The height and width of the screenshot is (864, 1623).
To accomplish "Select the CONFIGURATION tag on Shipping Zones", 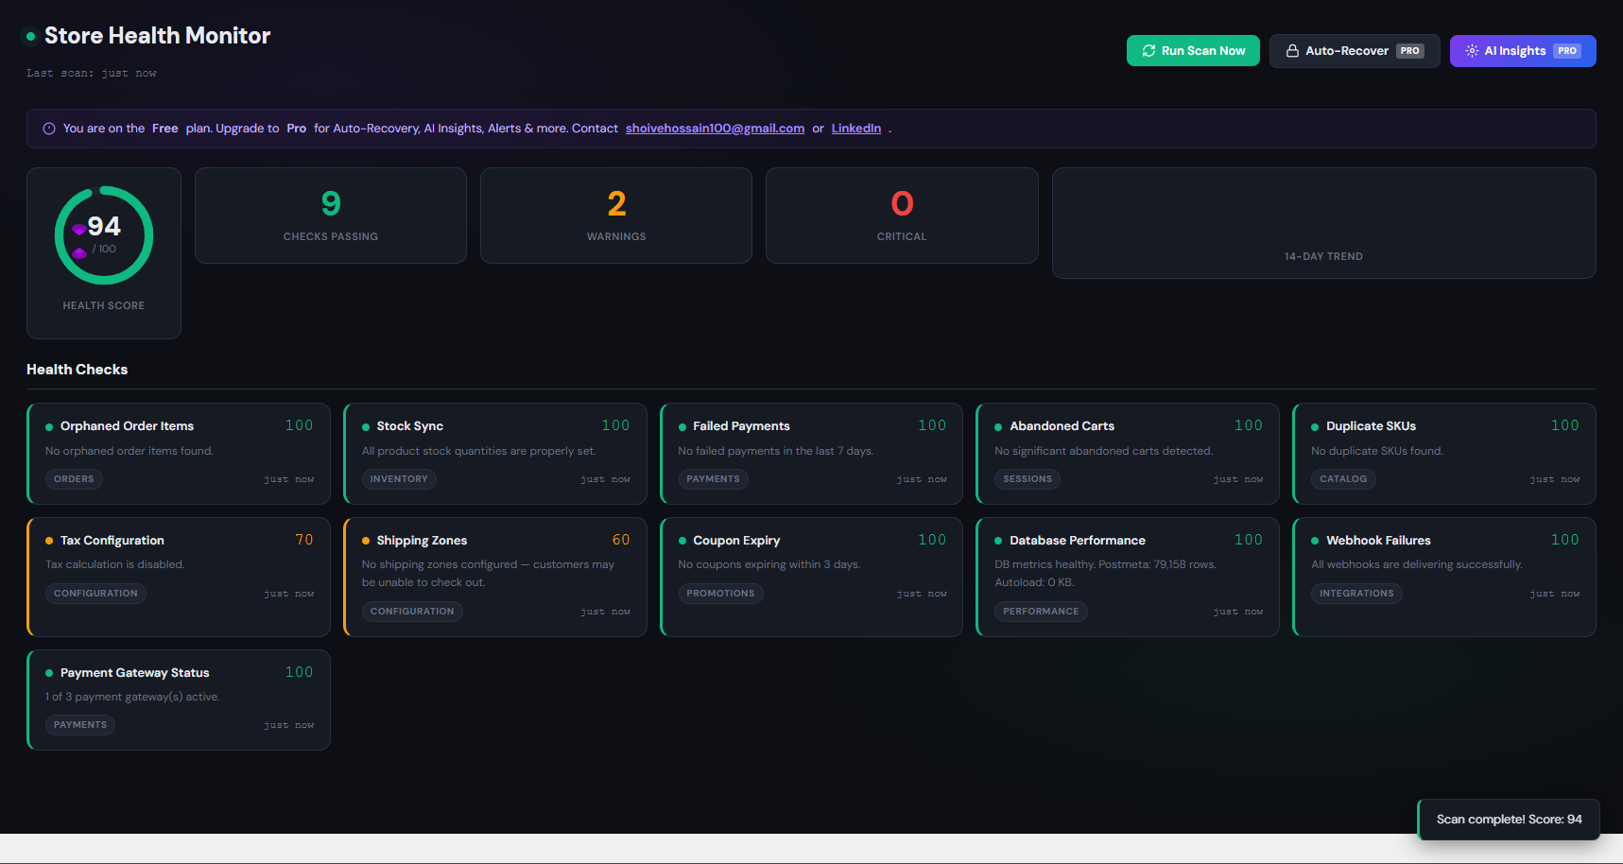I will [412, 612].
